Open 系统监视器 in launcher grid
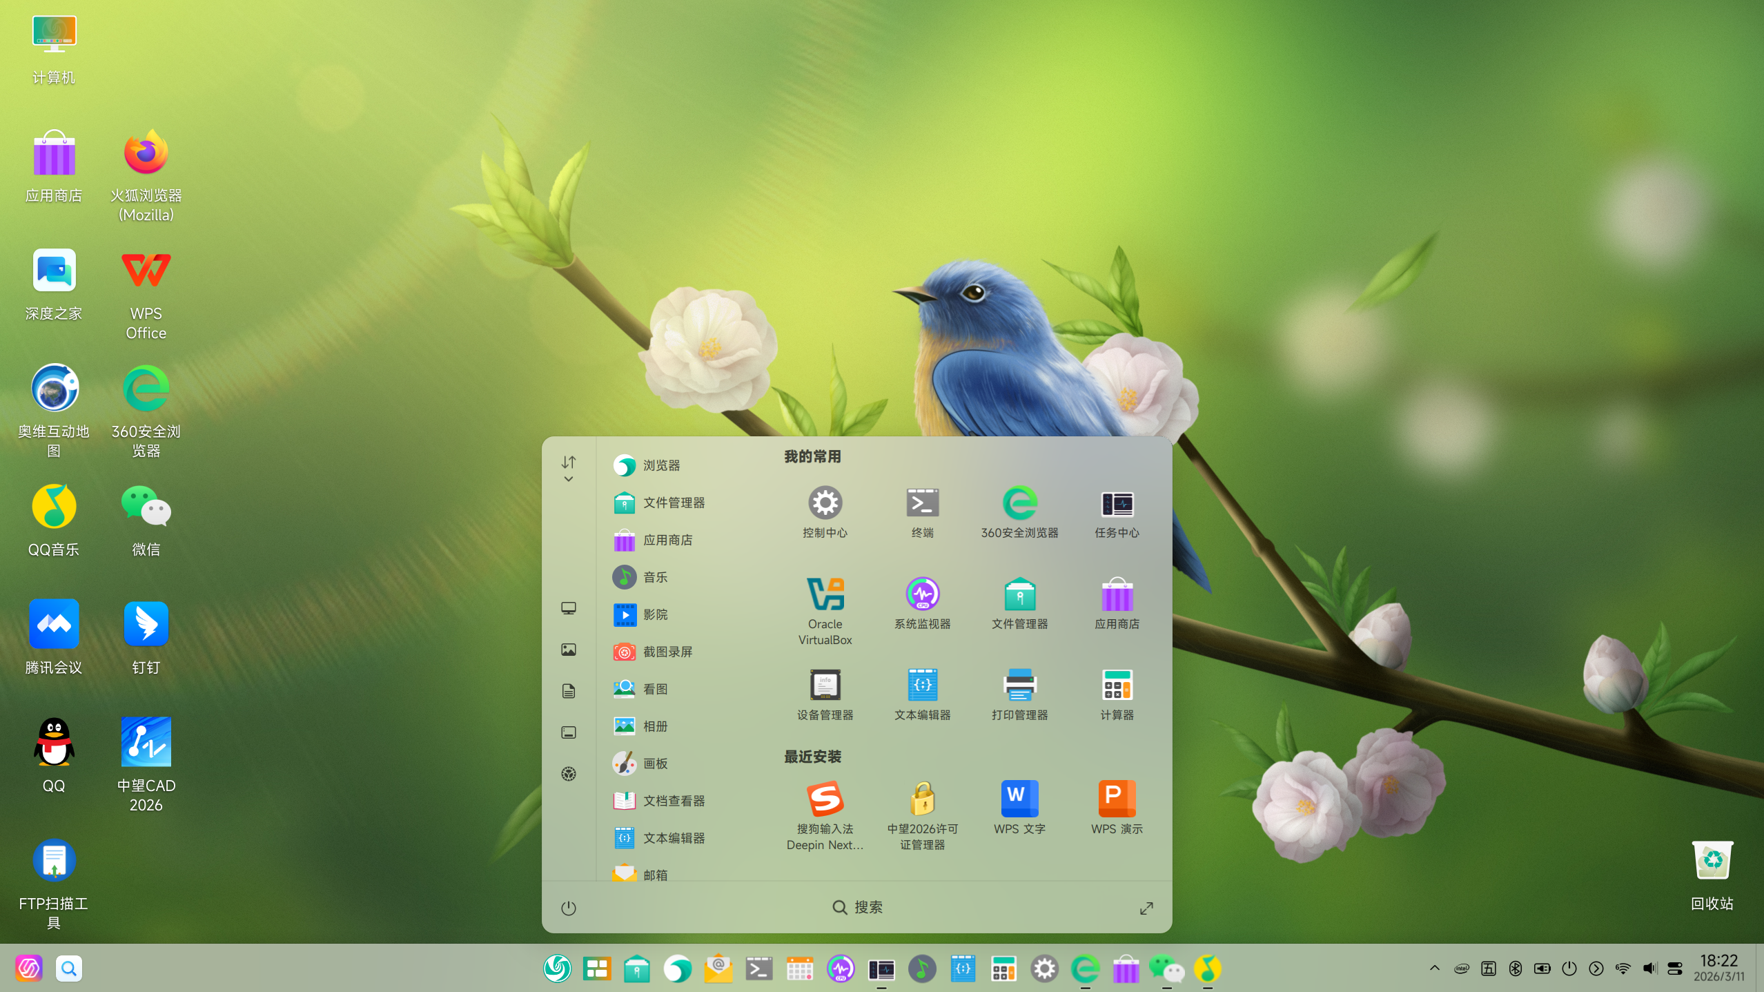1764x992 pixels. [922, 594]
